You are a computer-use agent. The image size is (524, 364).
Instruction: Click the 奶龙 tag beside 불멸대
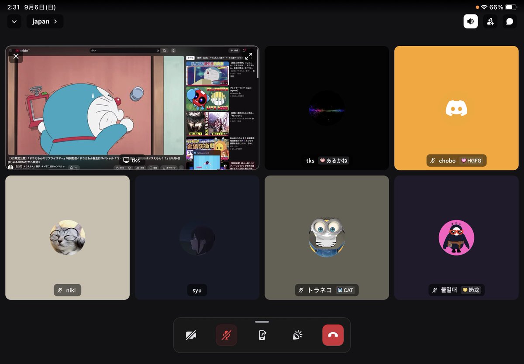coord(472,290)
